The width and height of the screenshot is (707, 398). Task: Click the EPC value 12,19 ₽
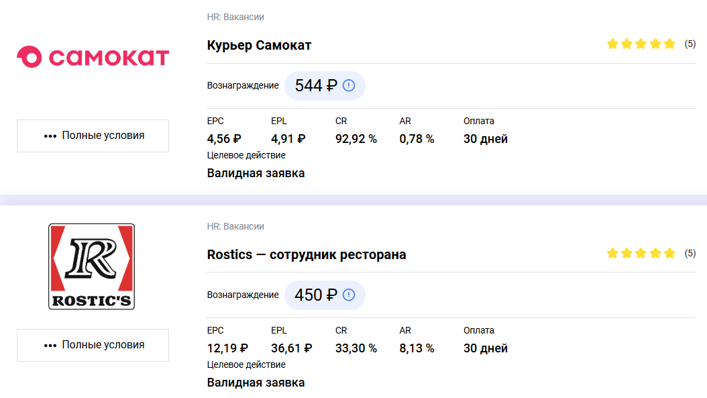227,348
